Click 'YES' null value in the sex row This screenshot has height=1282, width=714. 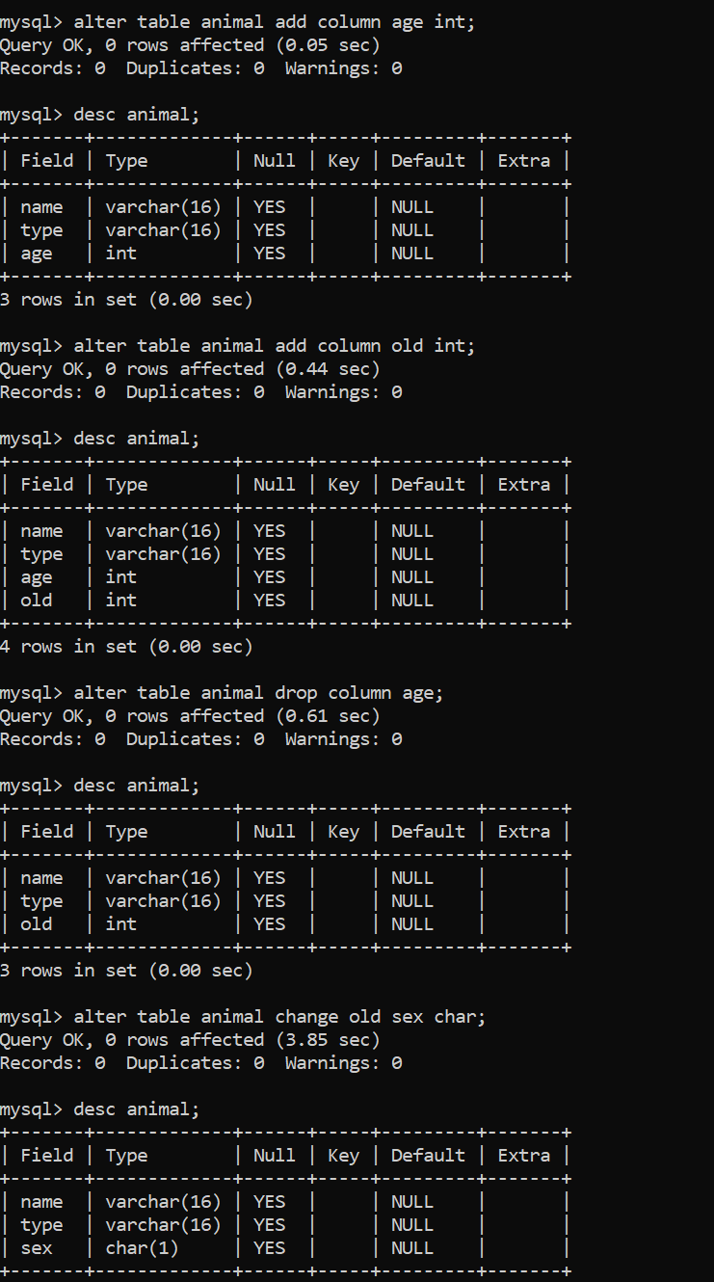[270, 1248]
